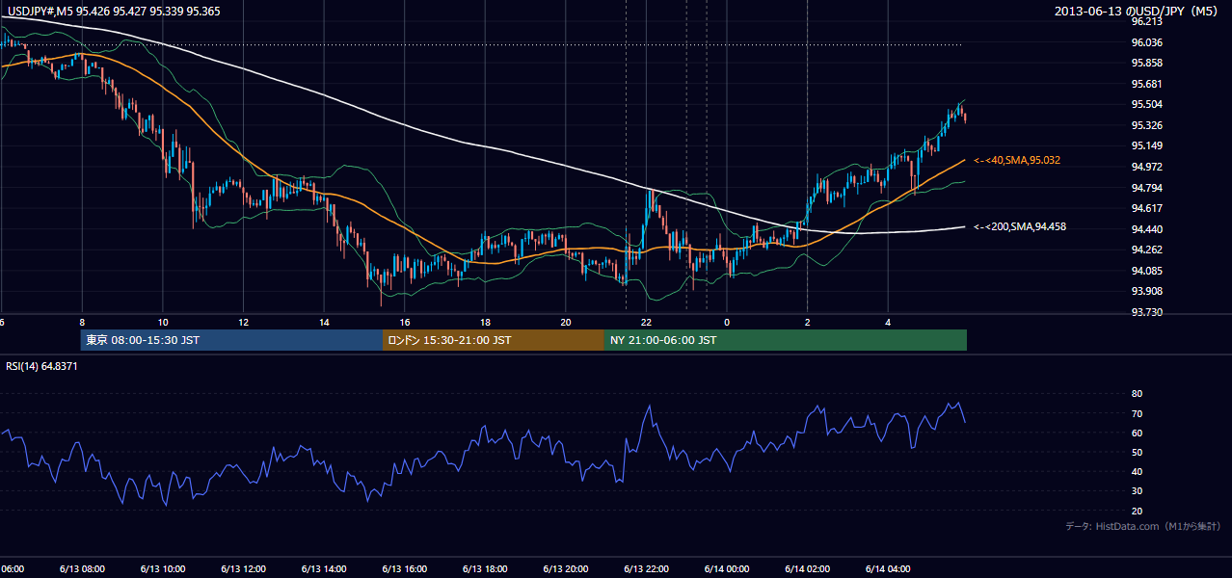Click the 95.504 price axis value
The width and height of the screenshot is (1232, 578).
tap(1146, 104)
